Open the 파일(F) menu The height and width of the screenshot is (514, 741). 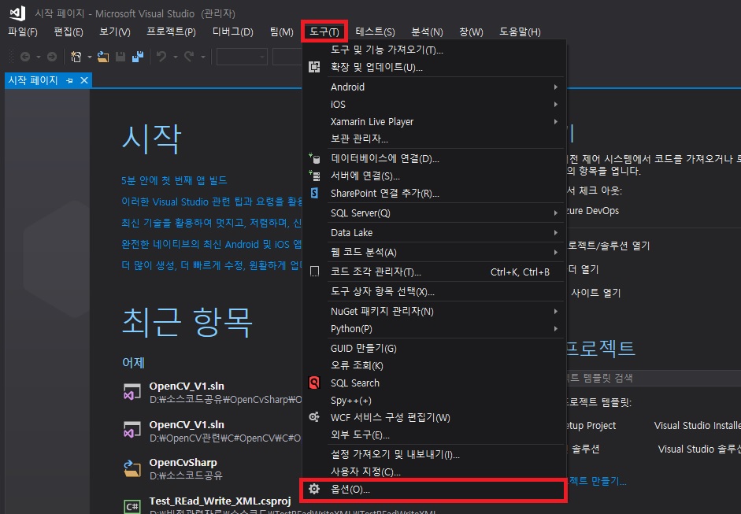tap(23, 31)
